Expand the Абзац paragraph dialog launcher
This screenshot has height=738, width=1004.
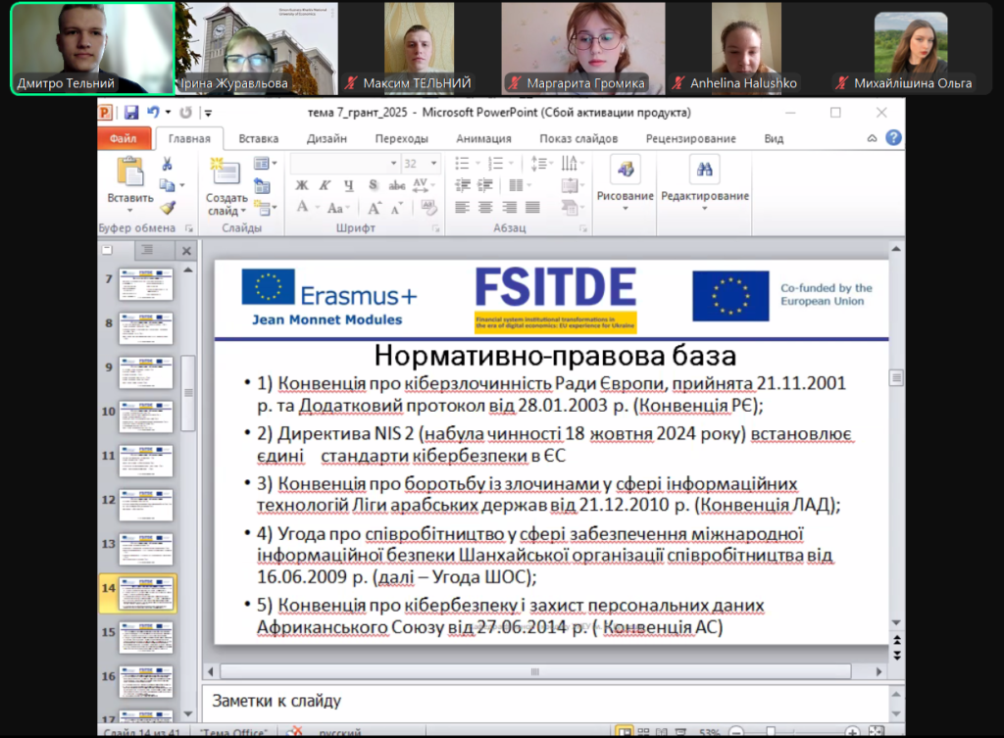coord(583,227)
